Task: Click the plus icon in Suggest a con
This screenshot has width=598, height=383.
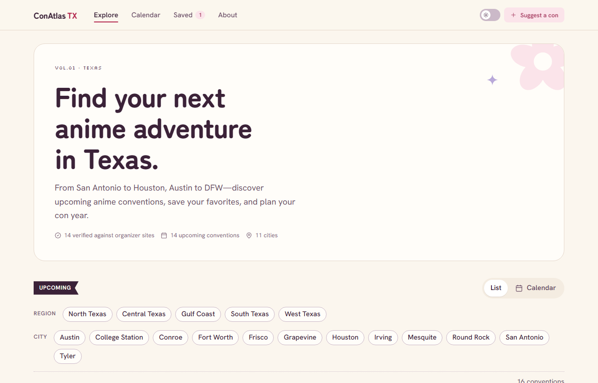Action: coord(513,15)
